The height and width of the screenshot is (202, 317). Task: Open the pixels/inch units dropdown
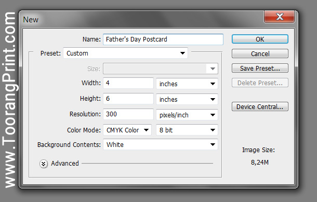point(187,115)
